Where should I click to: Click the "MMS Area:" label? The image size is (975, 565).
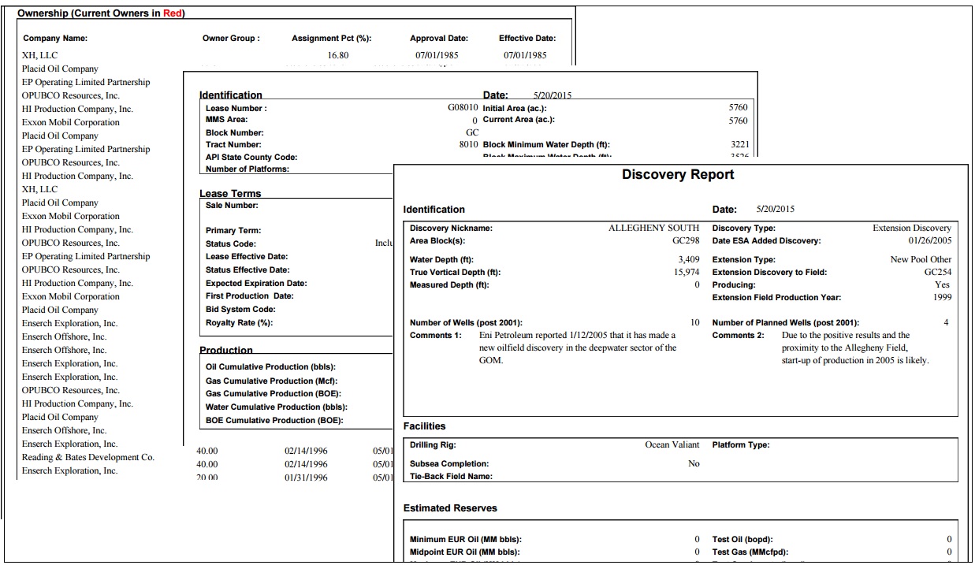coord(226,120)
